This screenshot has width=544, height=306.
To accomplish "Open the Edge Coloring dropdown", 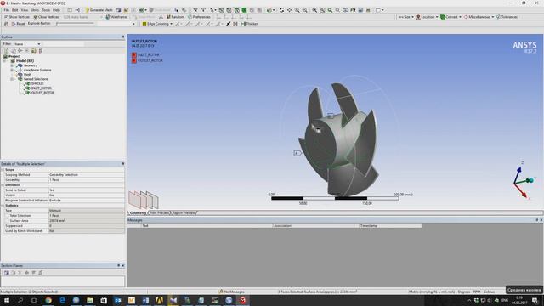I will pyautogui.click(x=157, y=24).
